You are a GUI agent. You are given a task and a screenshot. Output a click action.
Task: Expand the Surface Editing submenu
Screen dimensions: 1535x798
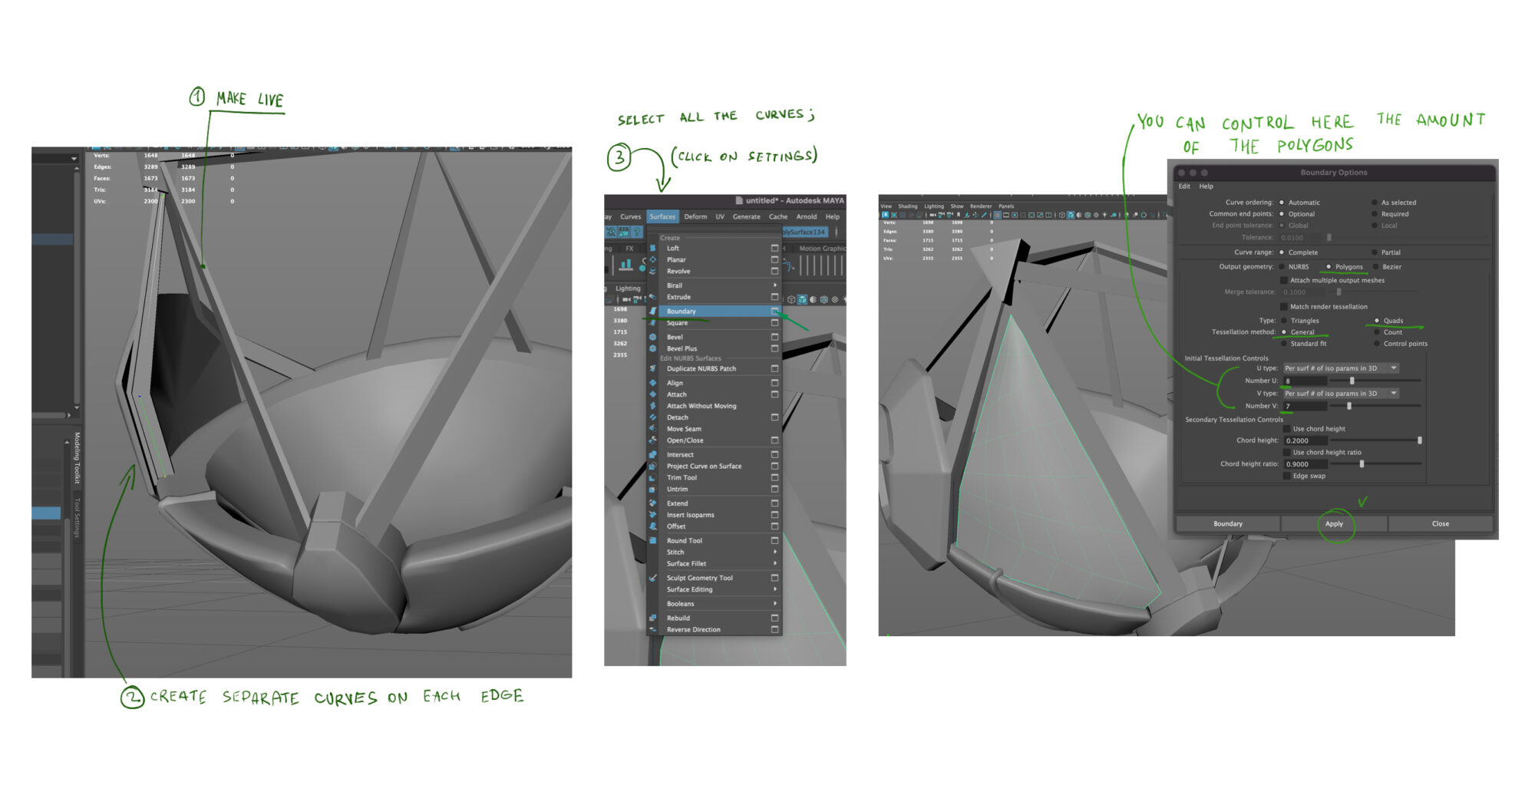775,590
